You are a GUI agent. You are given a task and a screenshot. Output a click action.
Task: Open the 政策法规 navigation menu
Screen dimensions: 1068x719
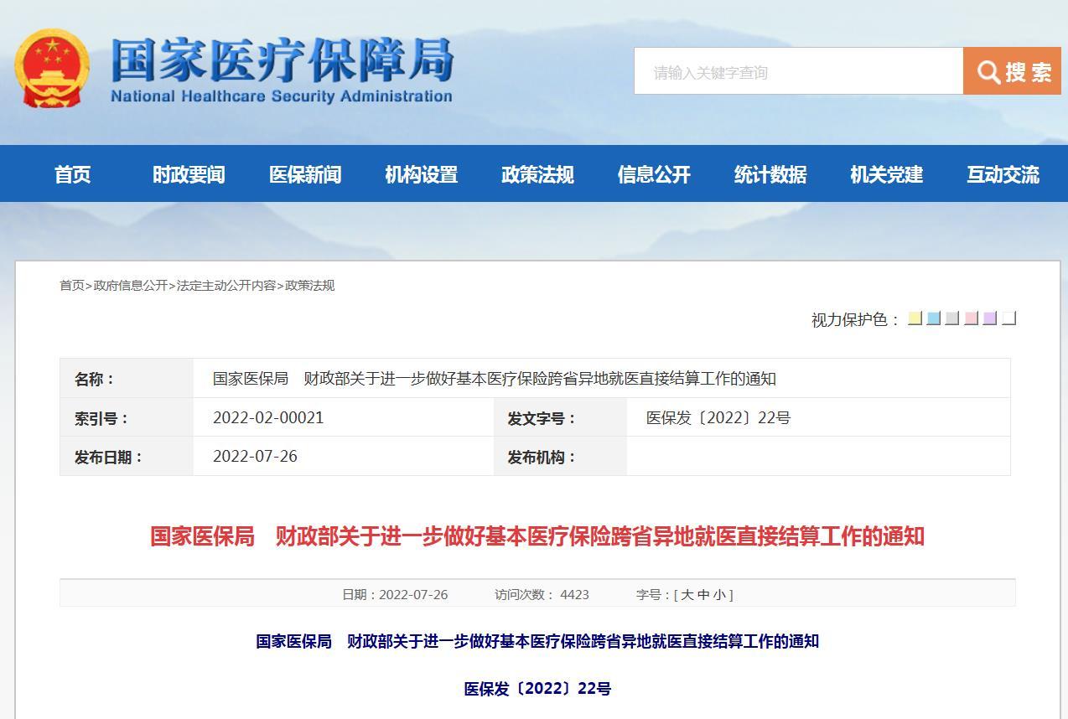[x=537, y=174]
